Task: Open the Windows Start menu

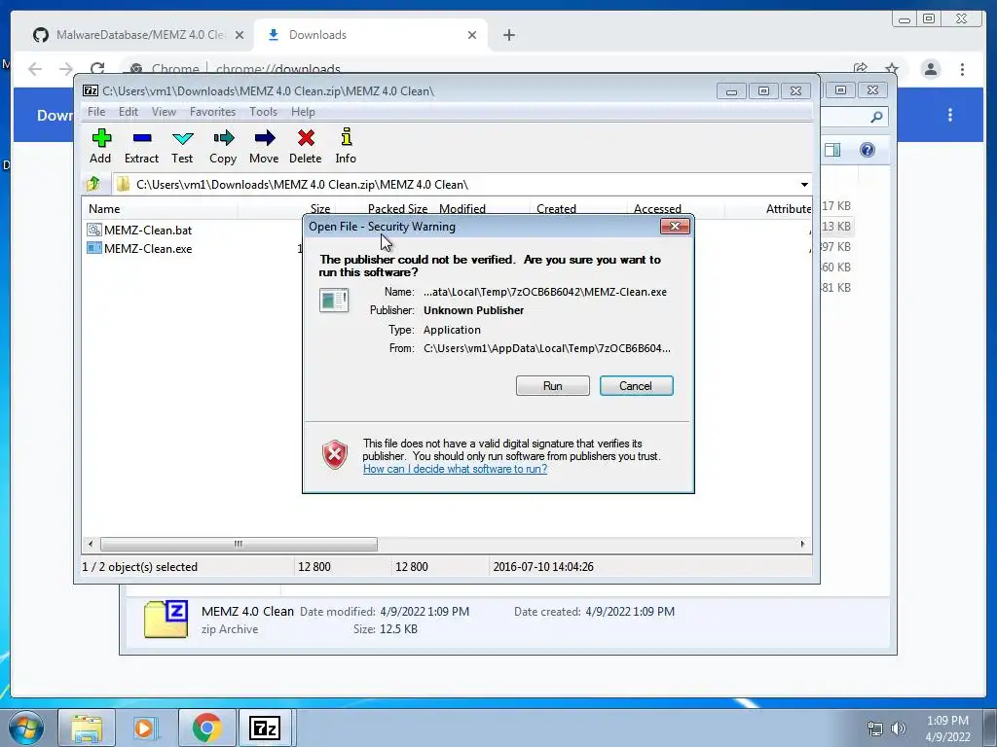Action: (26, 728)
